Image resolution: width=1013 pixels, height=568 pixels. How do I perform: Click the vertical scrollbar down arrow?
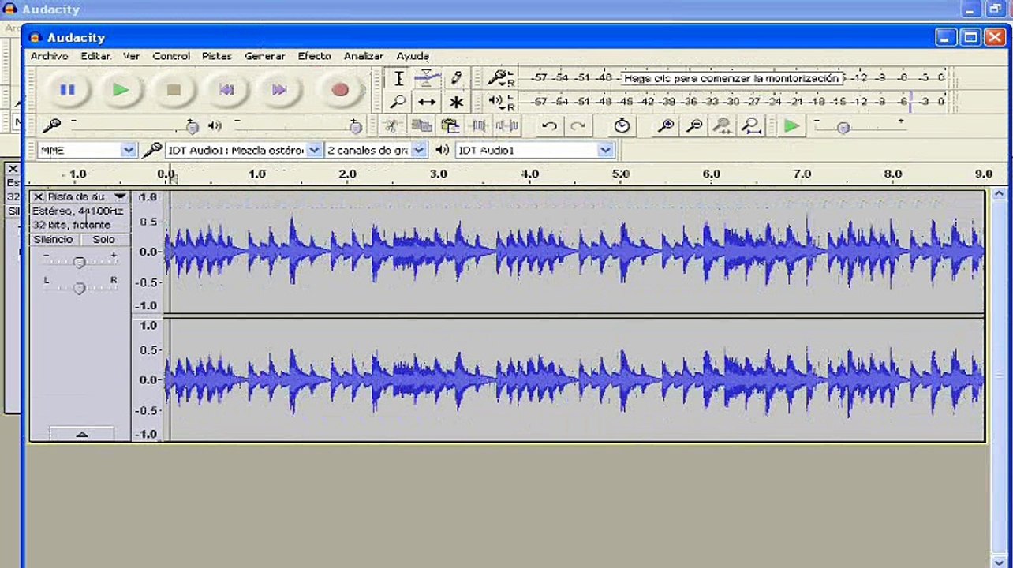click(x=998, y=562)
